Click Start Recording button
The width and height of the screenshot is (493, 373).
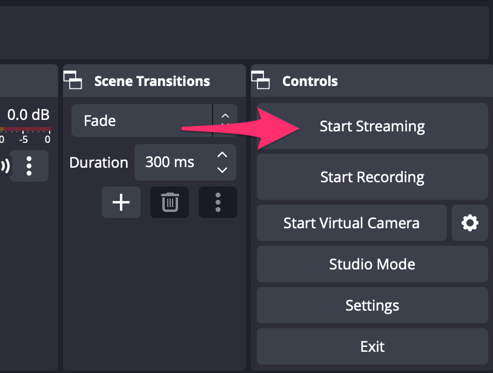tap(372, 177)
